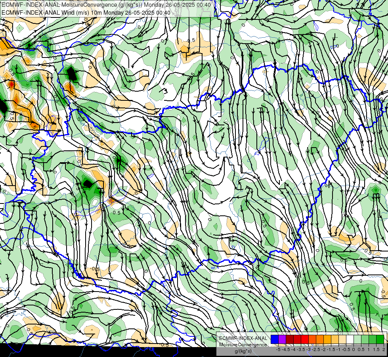
Task: Click the blue legend swatch below -5
Action: 275,339
